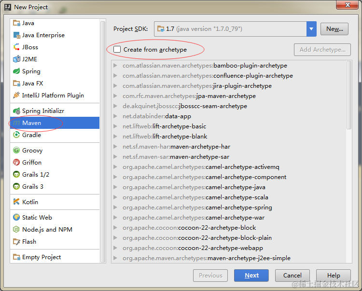This screenshot has height=291, width=362.
Task: Select the camel-archetype-war row
Action: point(229,218)
